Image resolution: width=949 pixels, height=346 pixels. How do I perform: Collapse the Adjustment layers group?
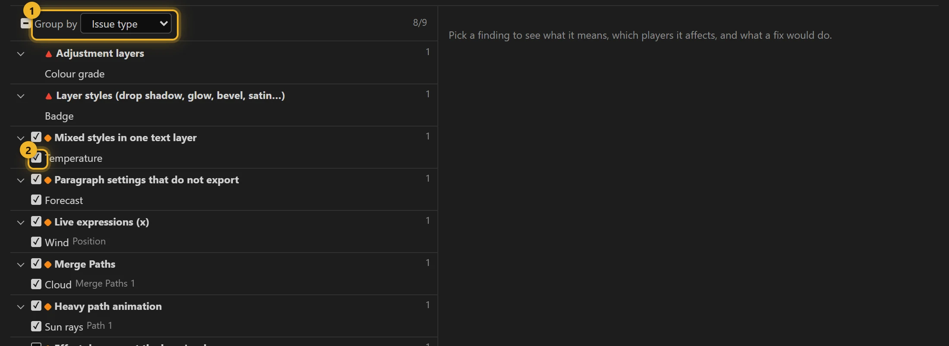(x=21, y=54)
